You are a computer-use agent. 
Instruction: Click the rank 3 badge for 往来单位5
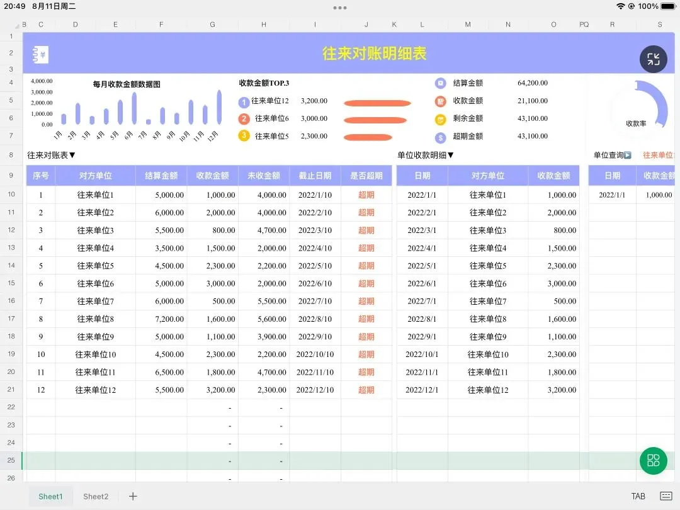[244, 136]
